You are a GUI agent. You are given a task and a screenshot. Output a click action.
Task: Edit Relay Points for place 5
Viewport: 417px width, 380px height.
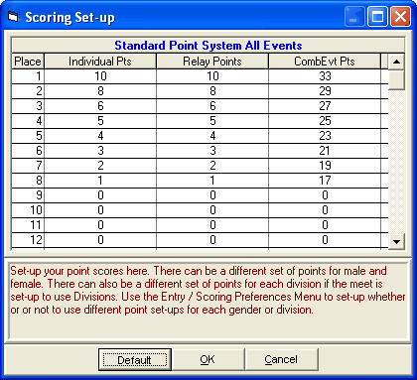[x=212, y=136]
